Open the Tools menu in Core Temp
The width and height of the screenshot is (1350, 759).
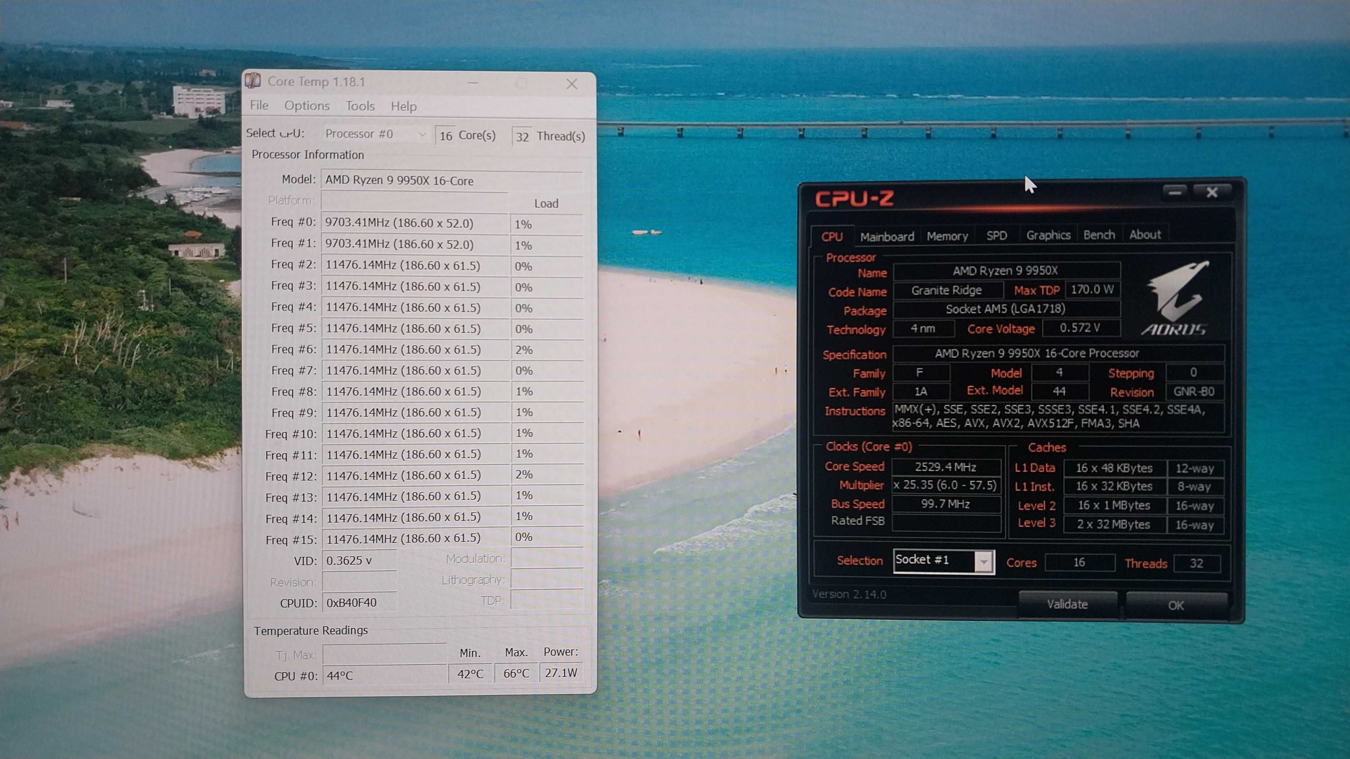pos(360,106)
